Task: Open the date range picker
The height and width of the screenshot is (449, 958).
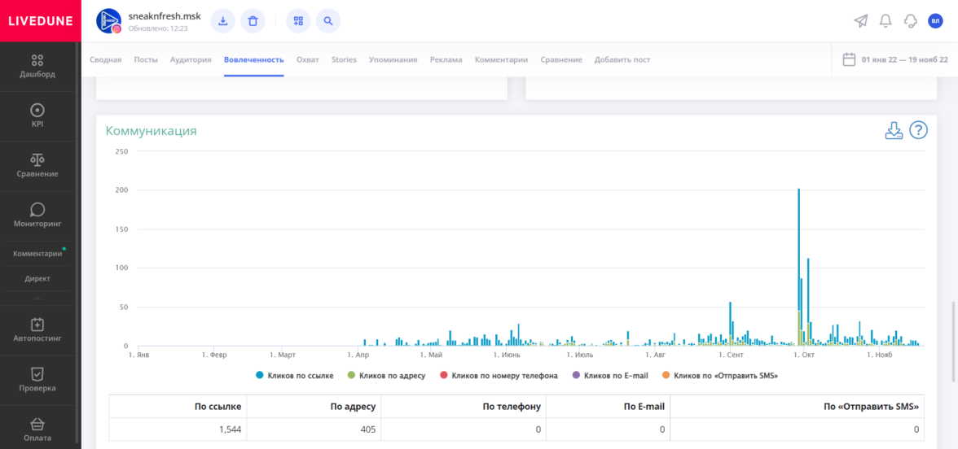Action: [x=895, y=59]
